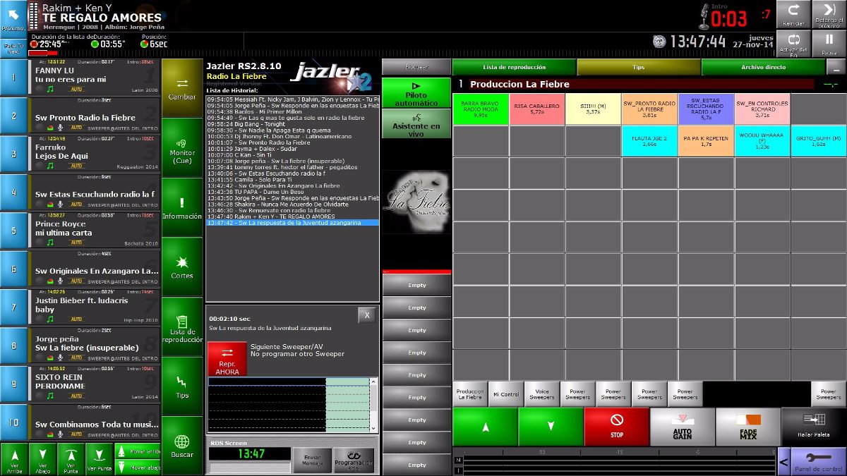847x476 pixels.
Task: Click the Programación RDS button
Action: [354, 460]
